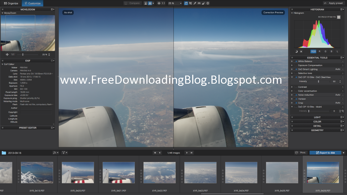Screen dimensions: 347x195
Task: Show the R histogram channel
Action: [319, 51]
